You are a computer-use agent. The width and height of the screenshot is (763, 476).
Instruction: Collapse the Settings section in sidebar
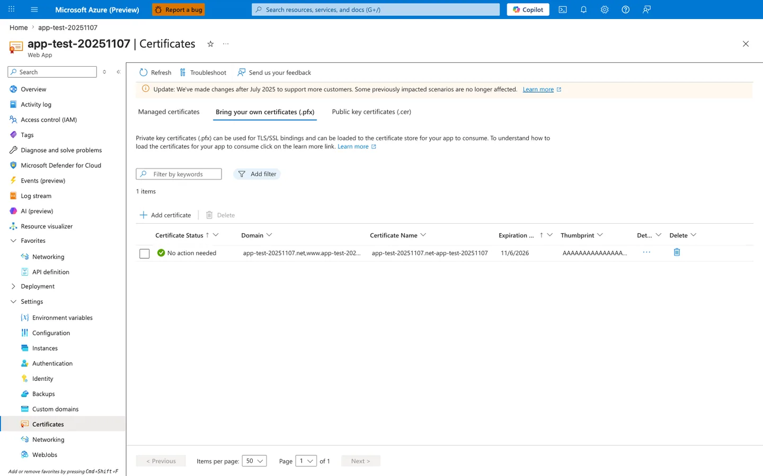click(x=13, y=301)
